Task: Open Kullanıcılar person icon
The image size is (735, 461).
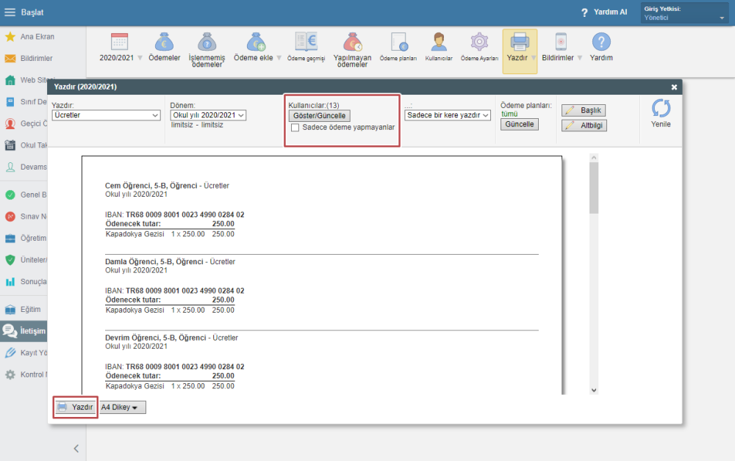Action: [x=439, y=42]
